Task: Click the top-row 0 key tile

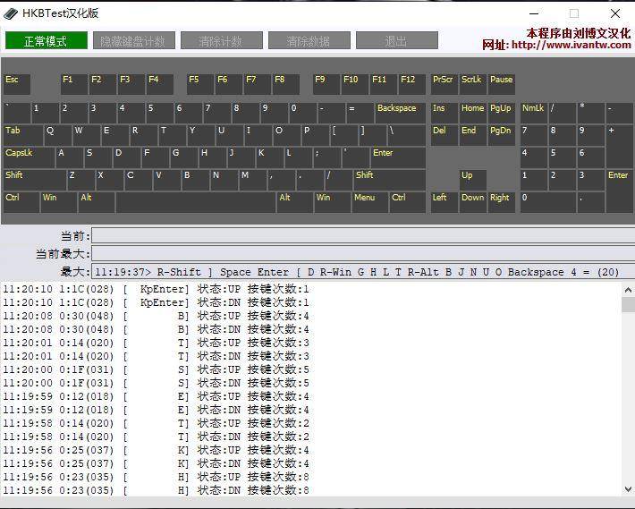Action: tap(302, 113)
